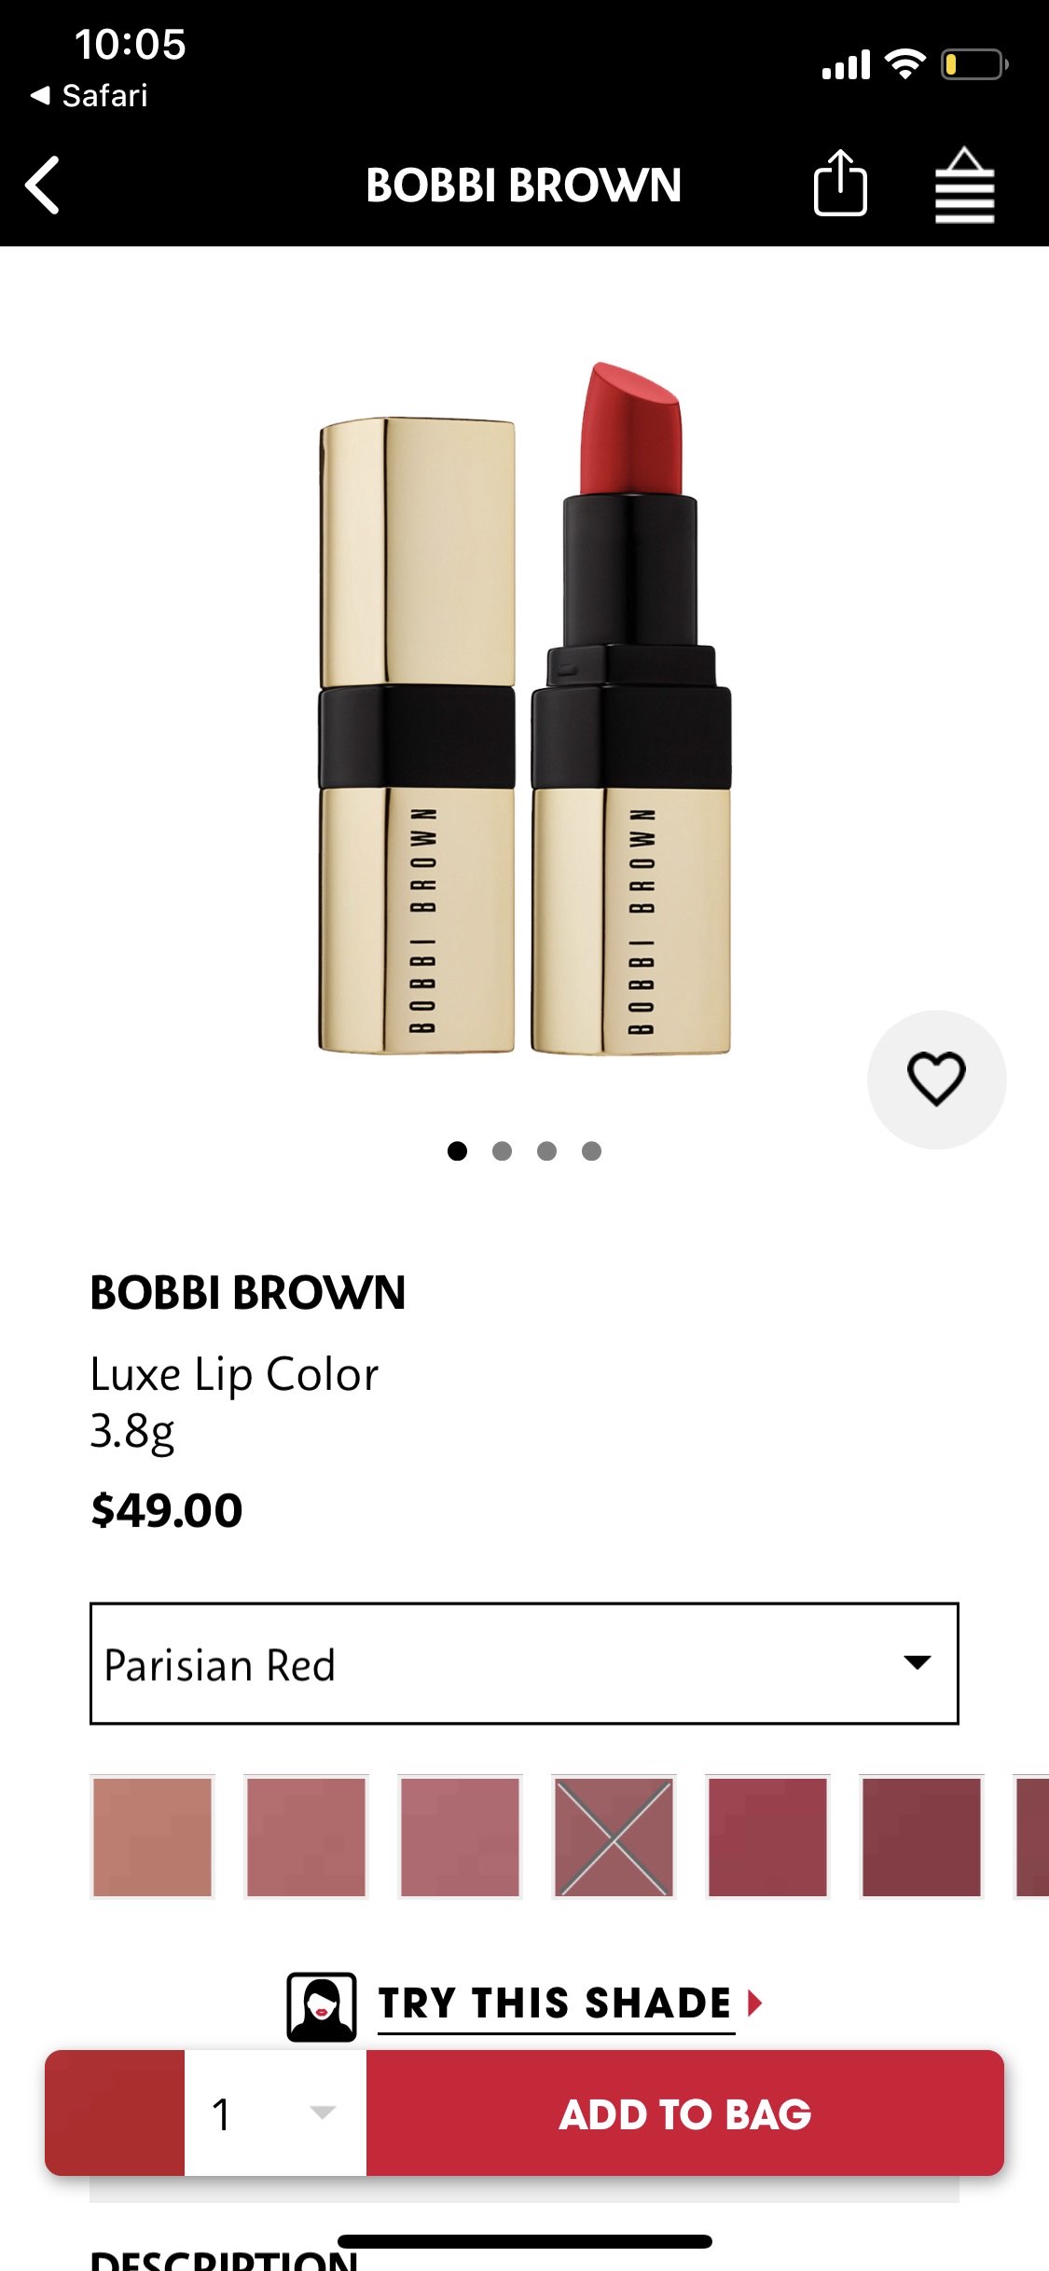Choose the fifth berry red swatch
1049x2271 pixels.
click(x=767, y=1837)
